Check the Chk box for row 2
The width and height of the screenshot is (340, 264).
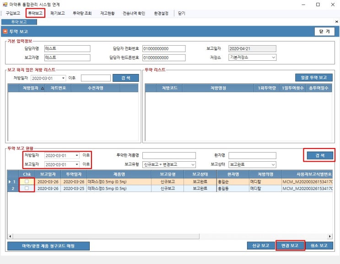coord(27,188)
